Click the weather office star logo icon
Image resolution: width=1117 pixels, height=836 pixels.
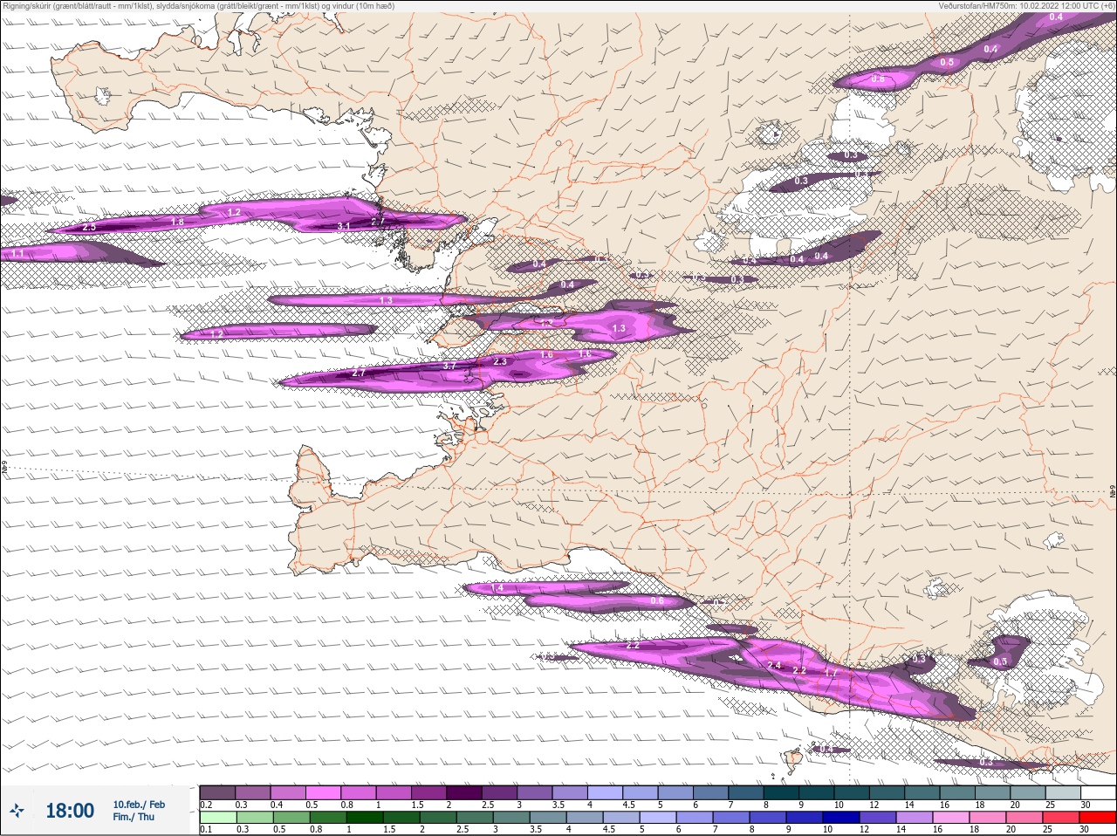[17, 811]
